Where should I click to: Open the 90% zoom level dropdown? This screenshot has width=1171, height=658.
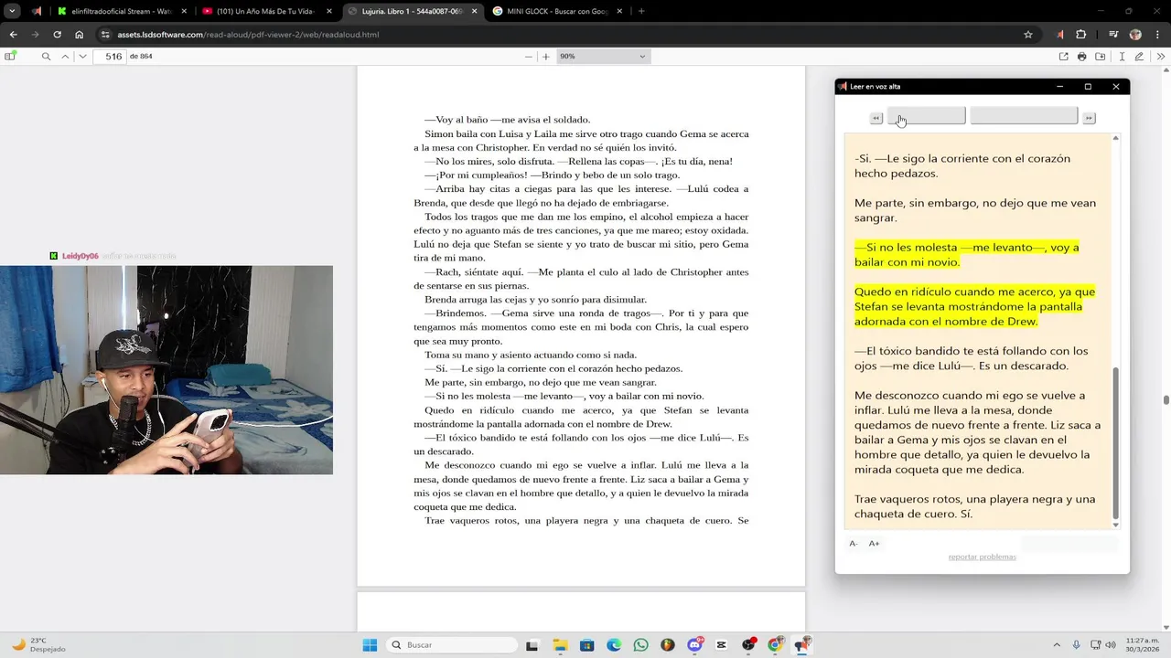(x=603, y=57)
